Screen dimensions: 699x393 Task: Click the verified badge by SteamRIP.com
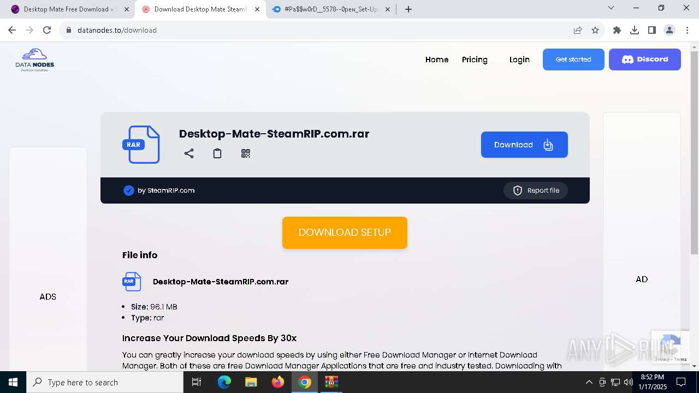(129, 190)
